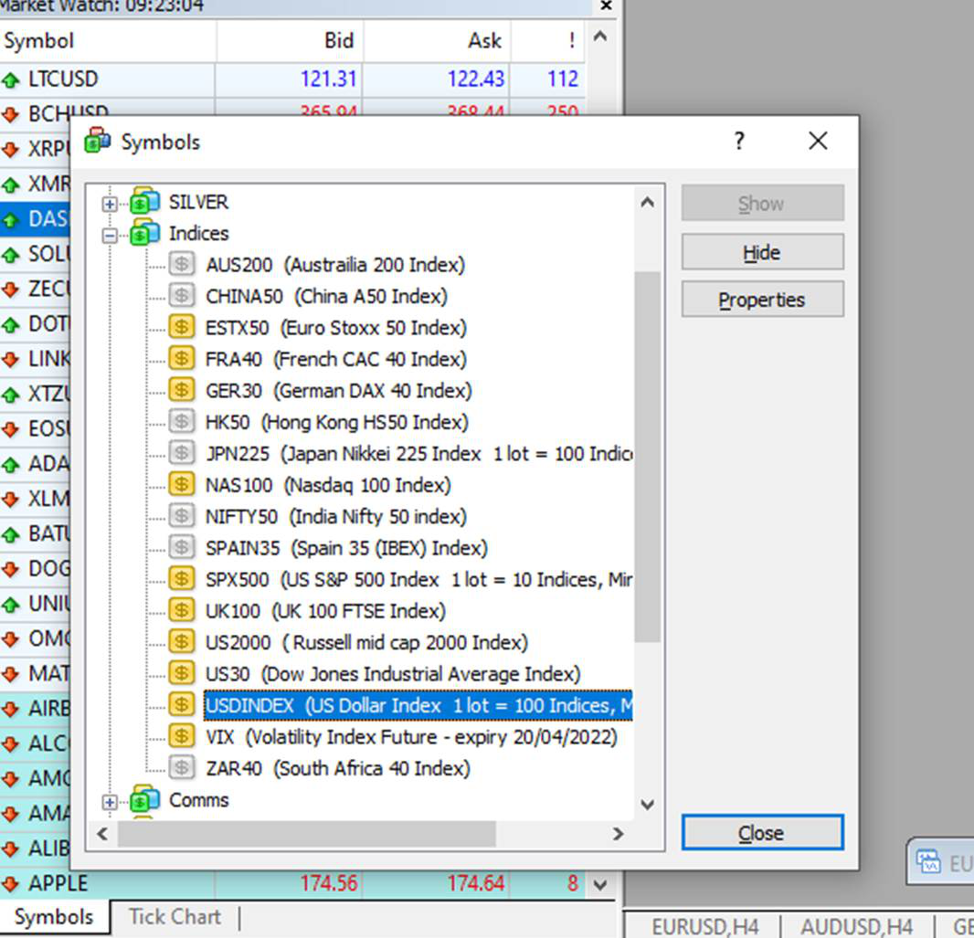This screenshot has width=974, height=938.
Task: Click the AUS200 symbol icon
Action: point(182,265)
